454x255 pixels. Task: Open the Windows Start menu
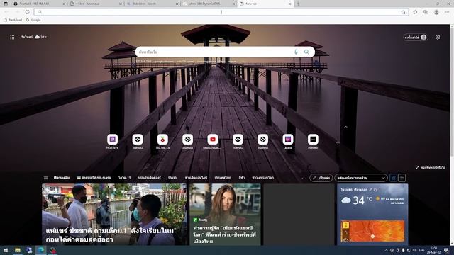click(6, 250)
